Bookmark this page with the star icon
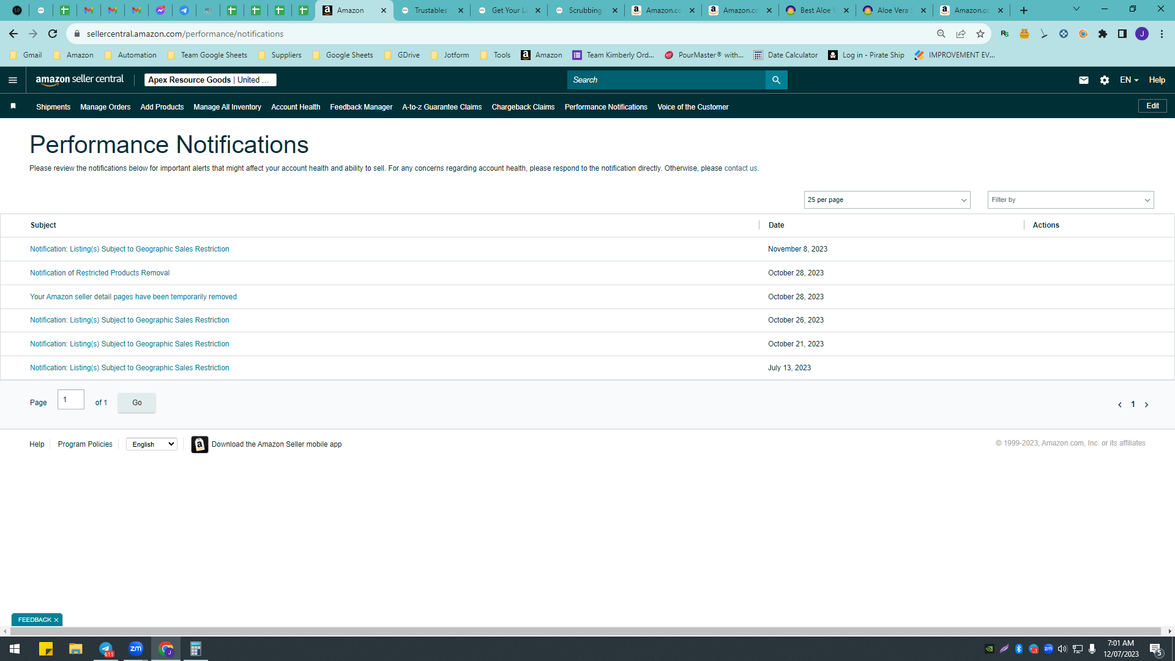The height and width of the screenshot is (661, 1175). tap(980, 34)
